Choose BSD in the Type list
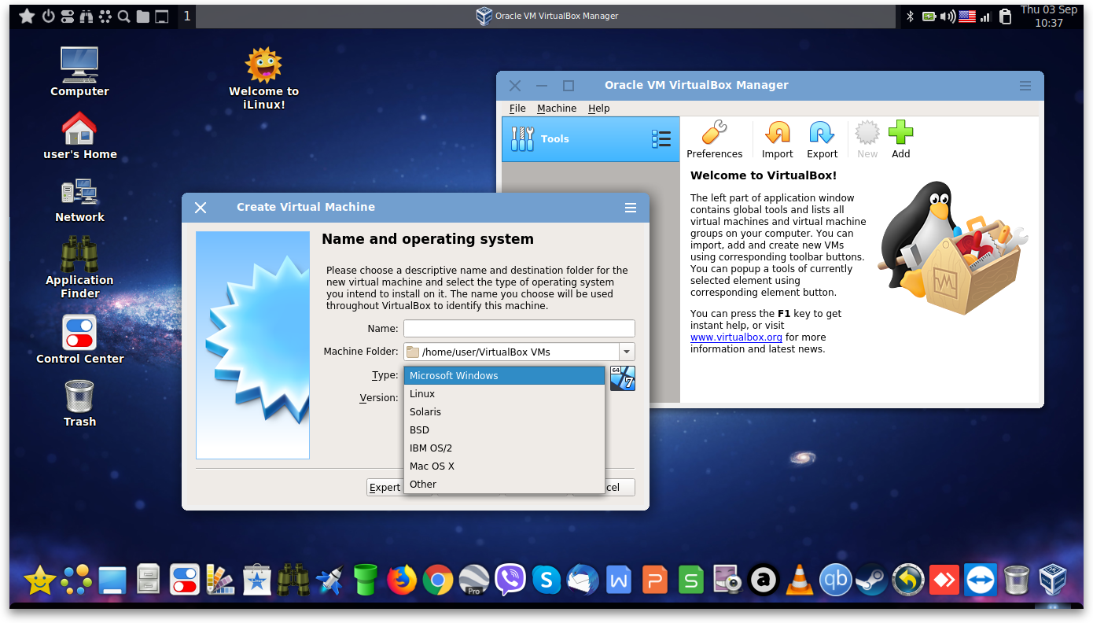This screenshot has width=1093, height=623. point(504,430)
